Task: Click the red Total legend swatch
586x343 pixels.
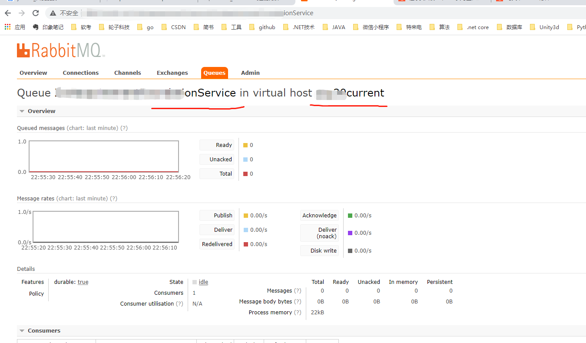Action: tap(245, 174)
